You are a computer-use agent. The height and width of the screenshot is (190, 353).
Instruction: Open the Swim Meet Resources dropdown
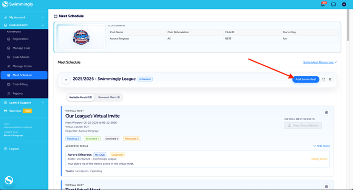click(320, 62)
